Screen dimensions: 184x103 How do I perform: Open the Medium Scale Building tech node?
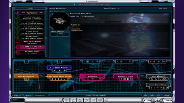(x=158, y=85)
